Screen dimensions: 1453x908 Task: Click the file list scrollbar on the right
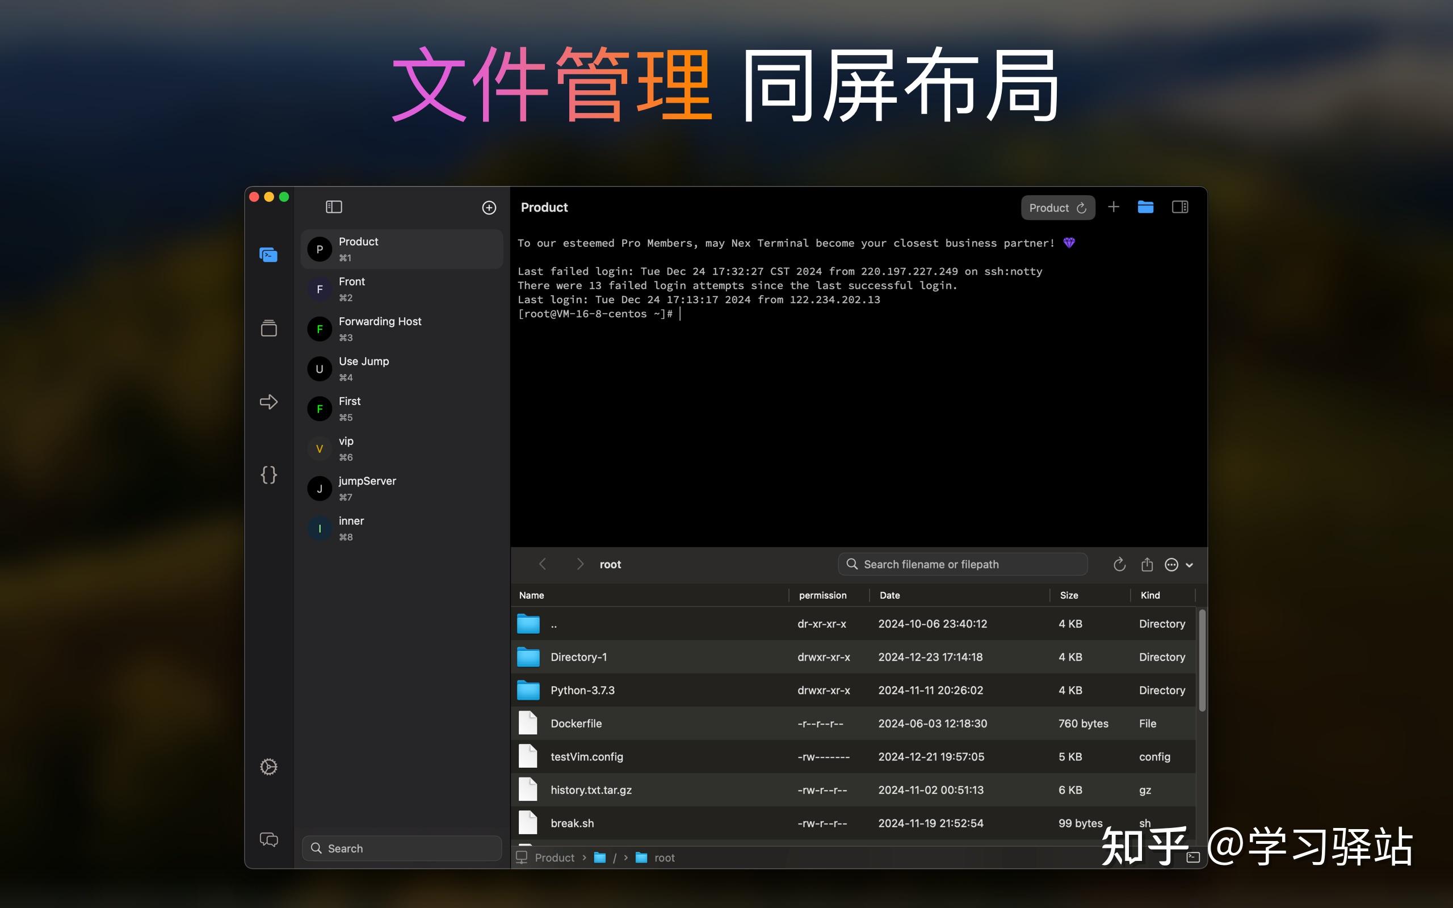(1203, 661)
